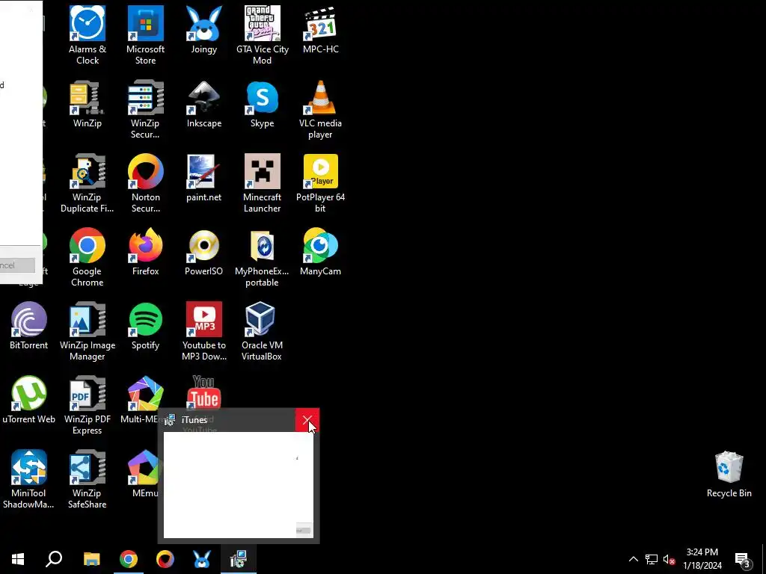Switch to Chrome on the taskbar

129,559
